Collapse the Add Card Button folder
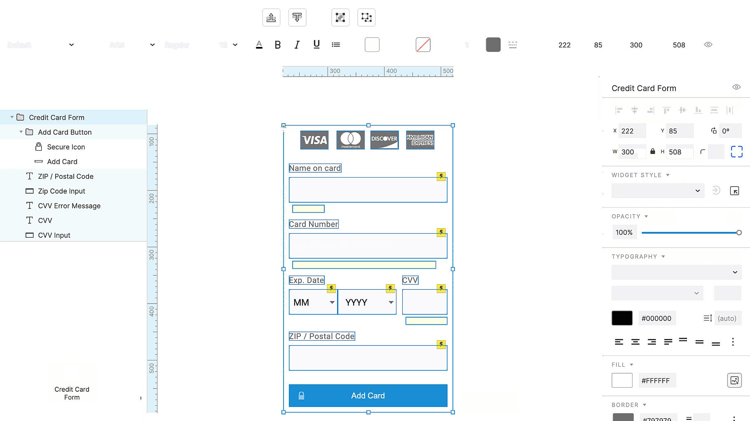The width and height of the screenshot is (750, 421). click(21, 132)
